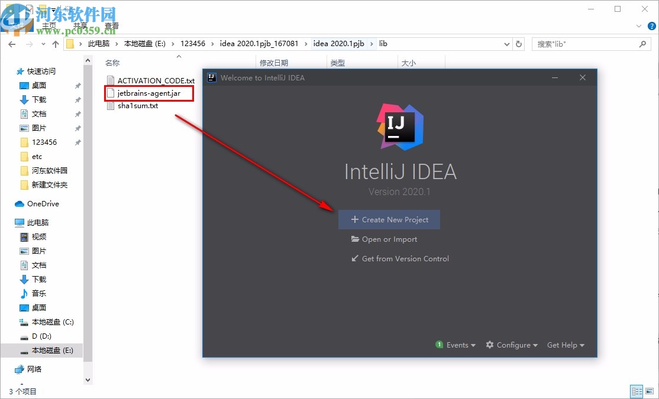
Task: Click the 网络 network icon in sidebar
Action: (x=19, y=369)
